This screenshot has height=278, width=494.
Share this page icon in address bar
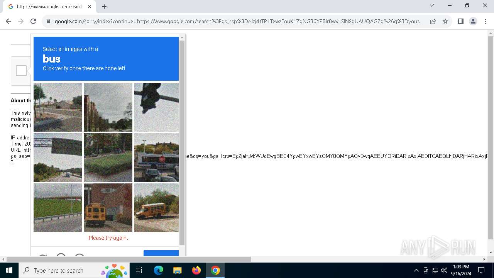point(433,21)
